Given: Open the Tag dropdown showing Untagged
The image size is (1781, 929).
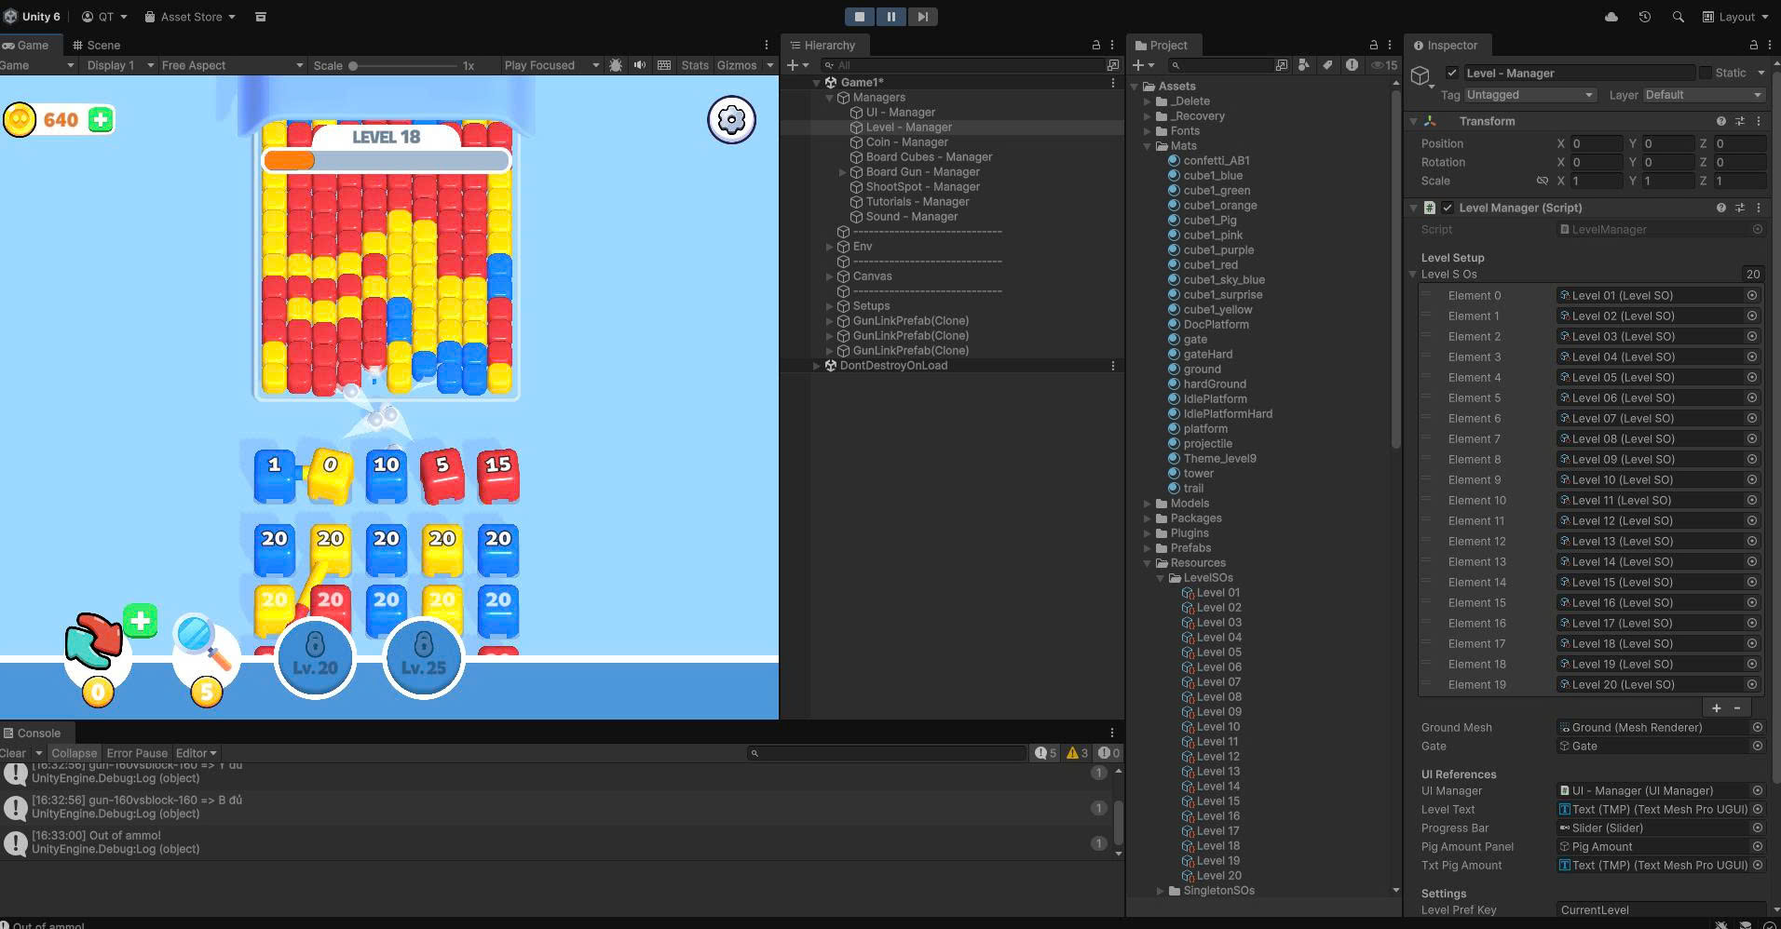Looking at the screenshot, I should pos(1529,95).
